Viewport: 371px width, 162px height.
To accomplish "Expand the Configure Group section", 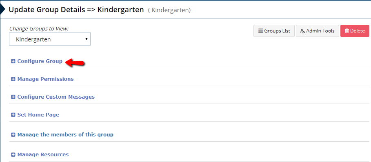I will [40, 61].
